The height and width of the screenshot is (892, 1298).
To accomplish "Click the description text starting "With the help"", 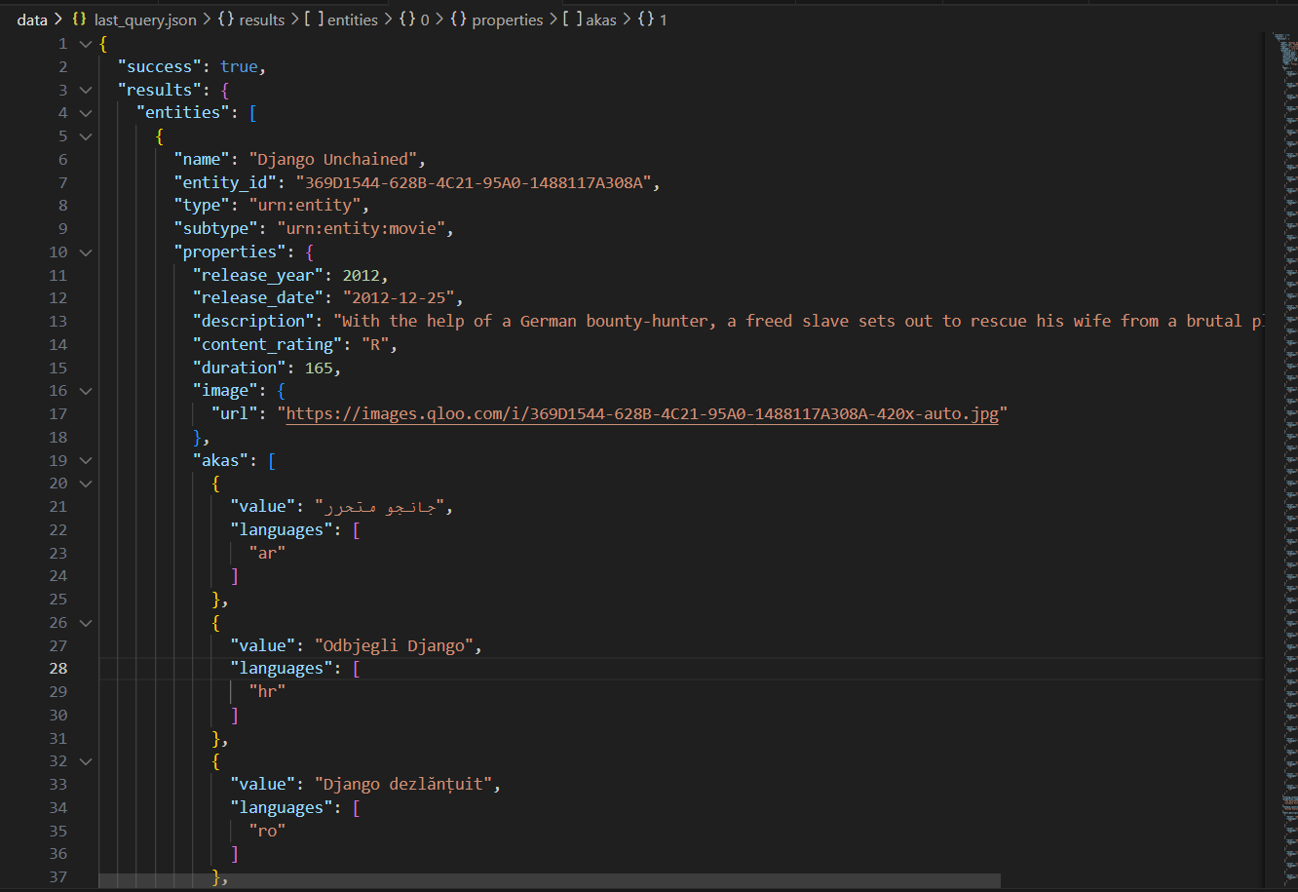I will pos(797,322).
